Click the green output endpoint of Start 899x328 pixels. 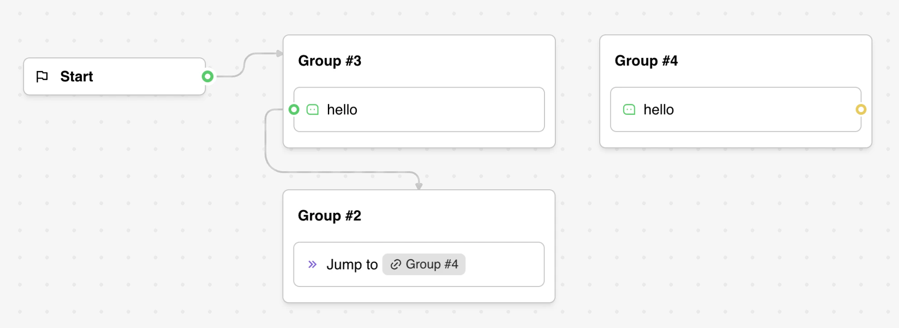(208, 76)
